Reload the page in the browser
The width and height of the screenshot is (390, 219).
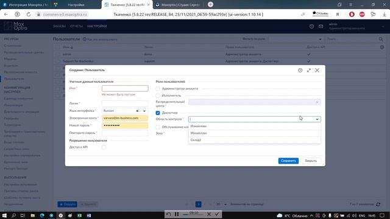(29, 15)
